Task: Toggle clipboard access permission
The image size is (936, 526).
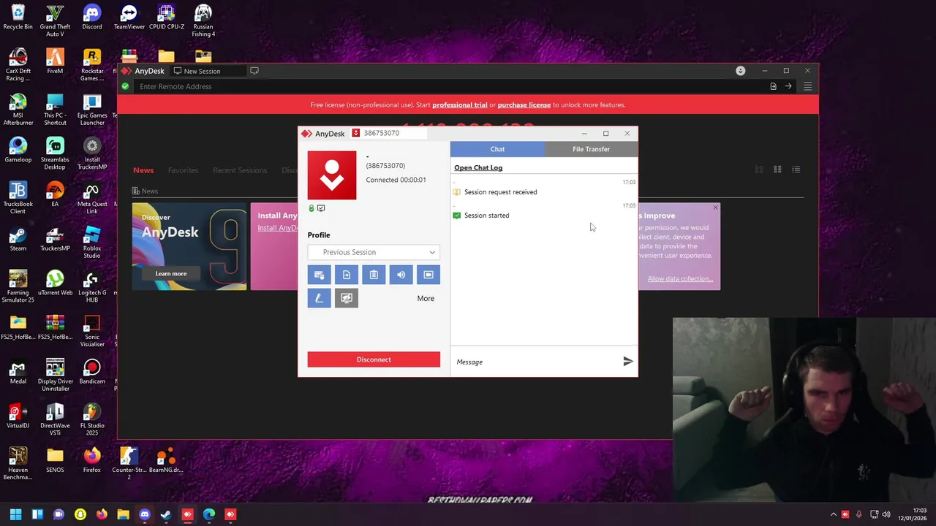Action: coord(374,275)
